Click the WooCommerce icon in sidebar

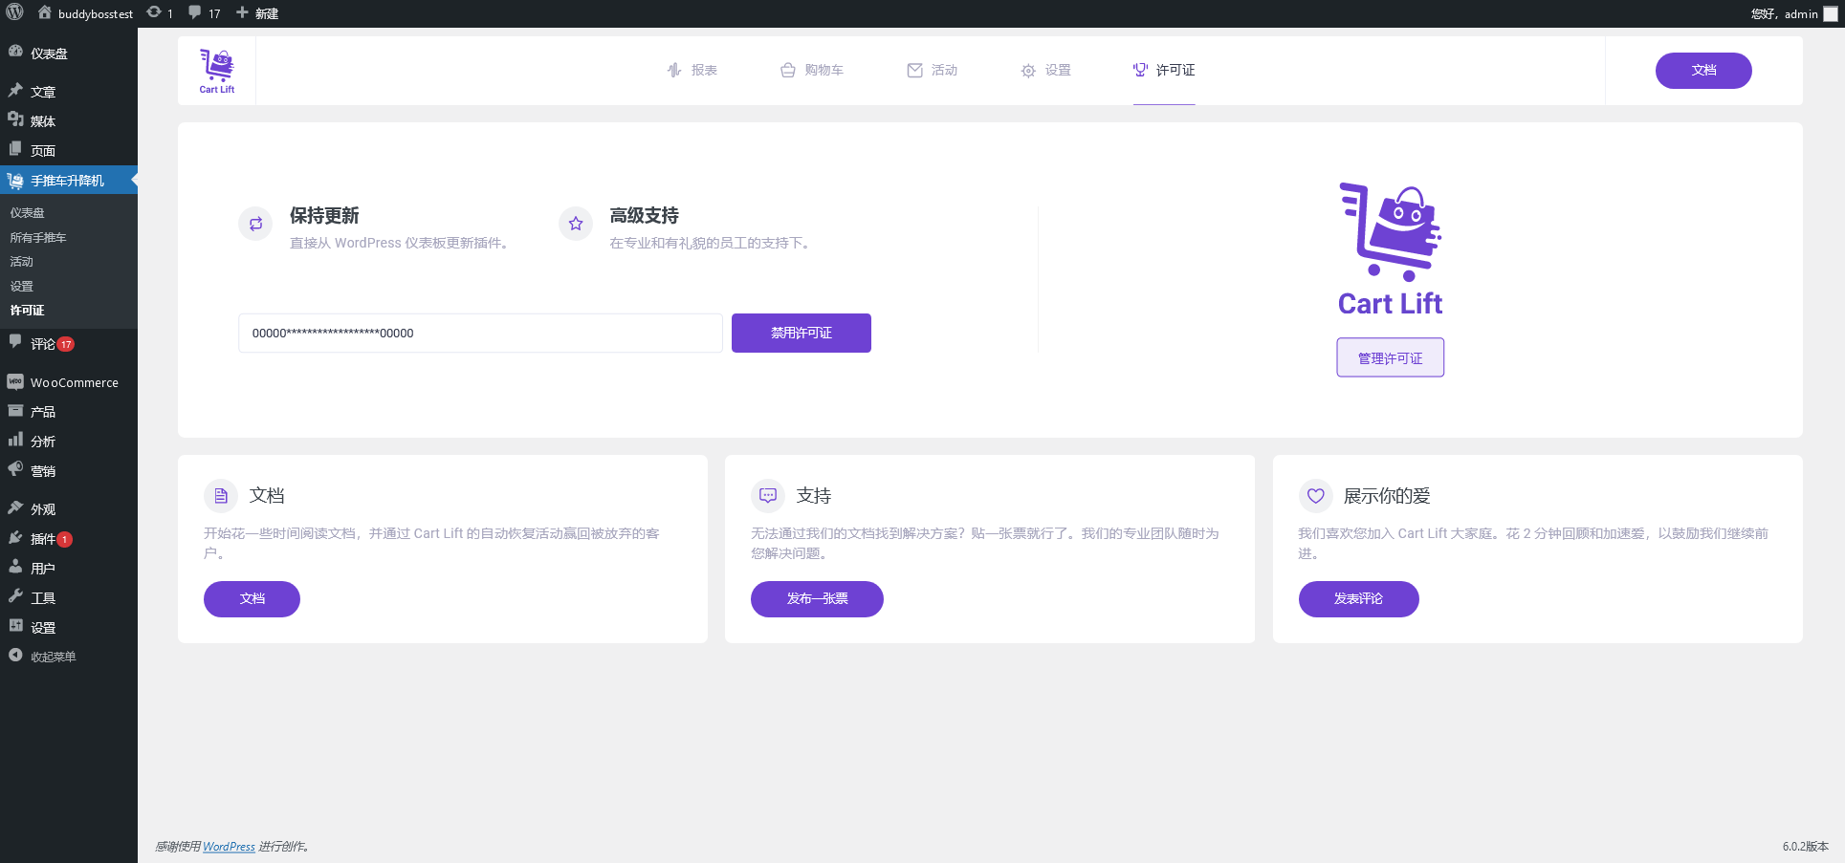[15, 381]
